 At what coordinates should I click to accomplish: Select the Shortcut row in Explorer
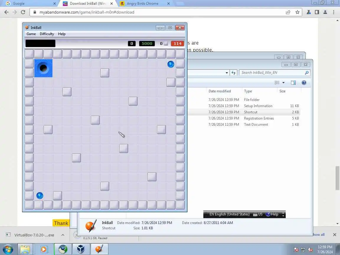[244, 112]
